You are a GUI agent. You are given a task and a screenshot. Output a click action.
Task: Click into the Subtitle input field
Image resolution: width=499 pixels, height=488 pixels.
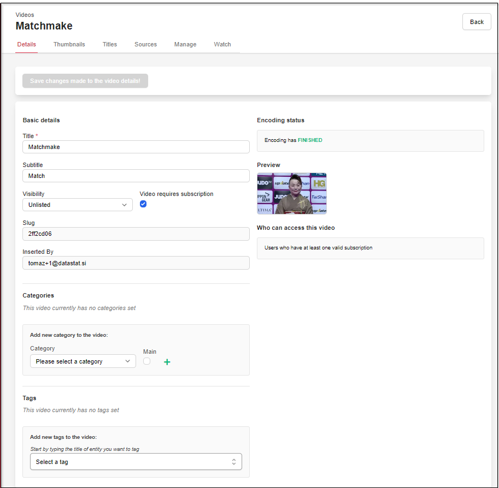(x=136, y=176)
